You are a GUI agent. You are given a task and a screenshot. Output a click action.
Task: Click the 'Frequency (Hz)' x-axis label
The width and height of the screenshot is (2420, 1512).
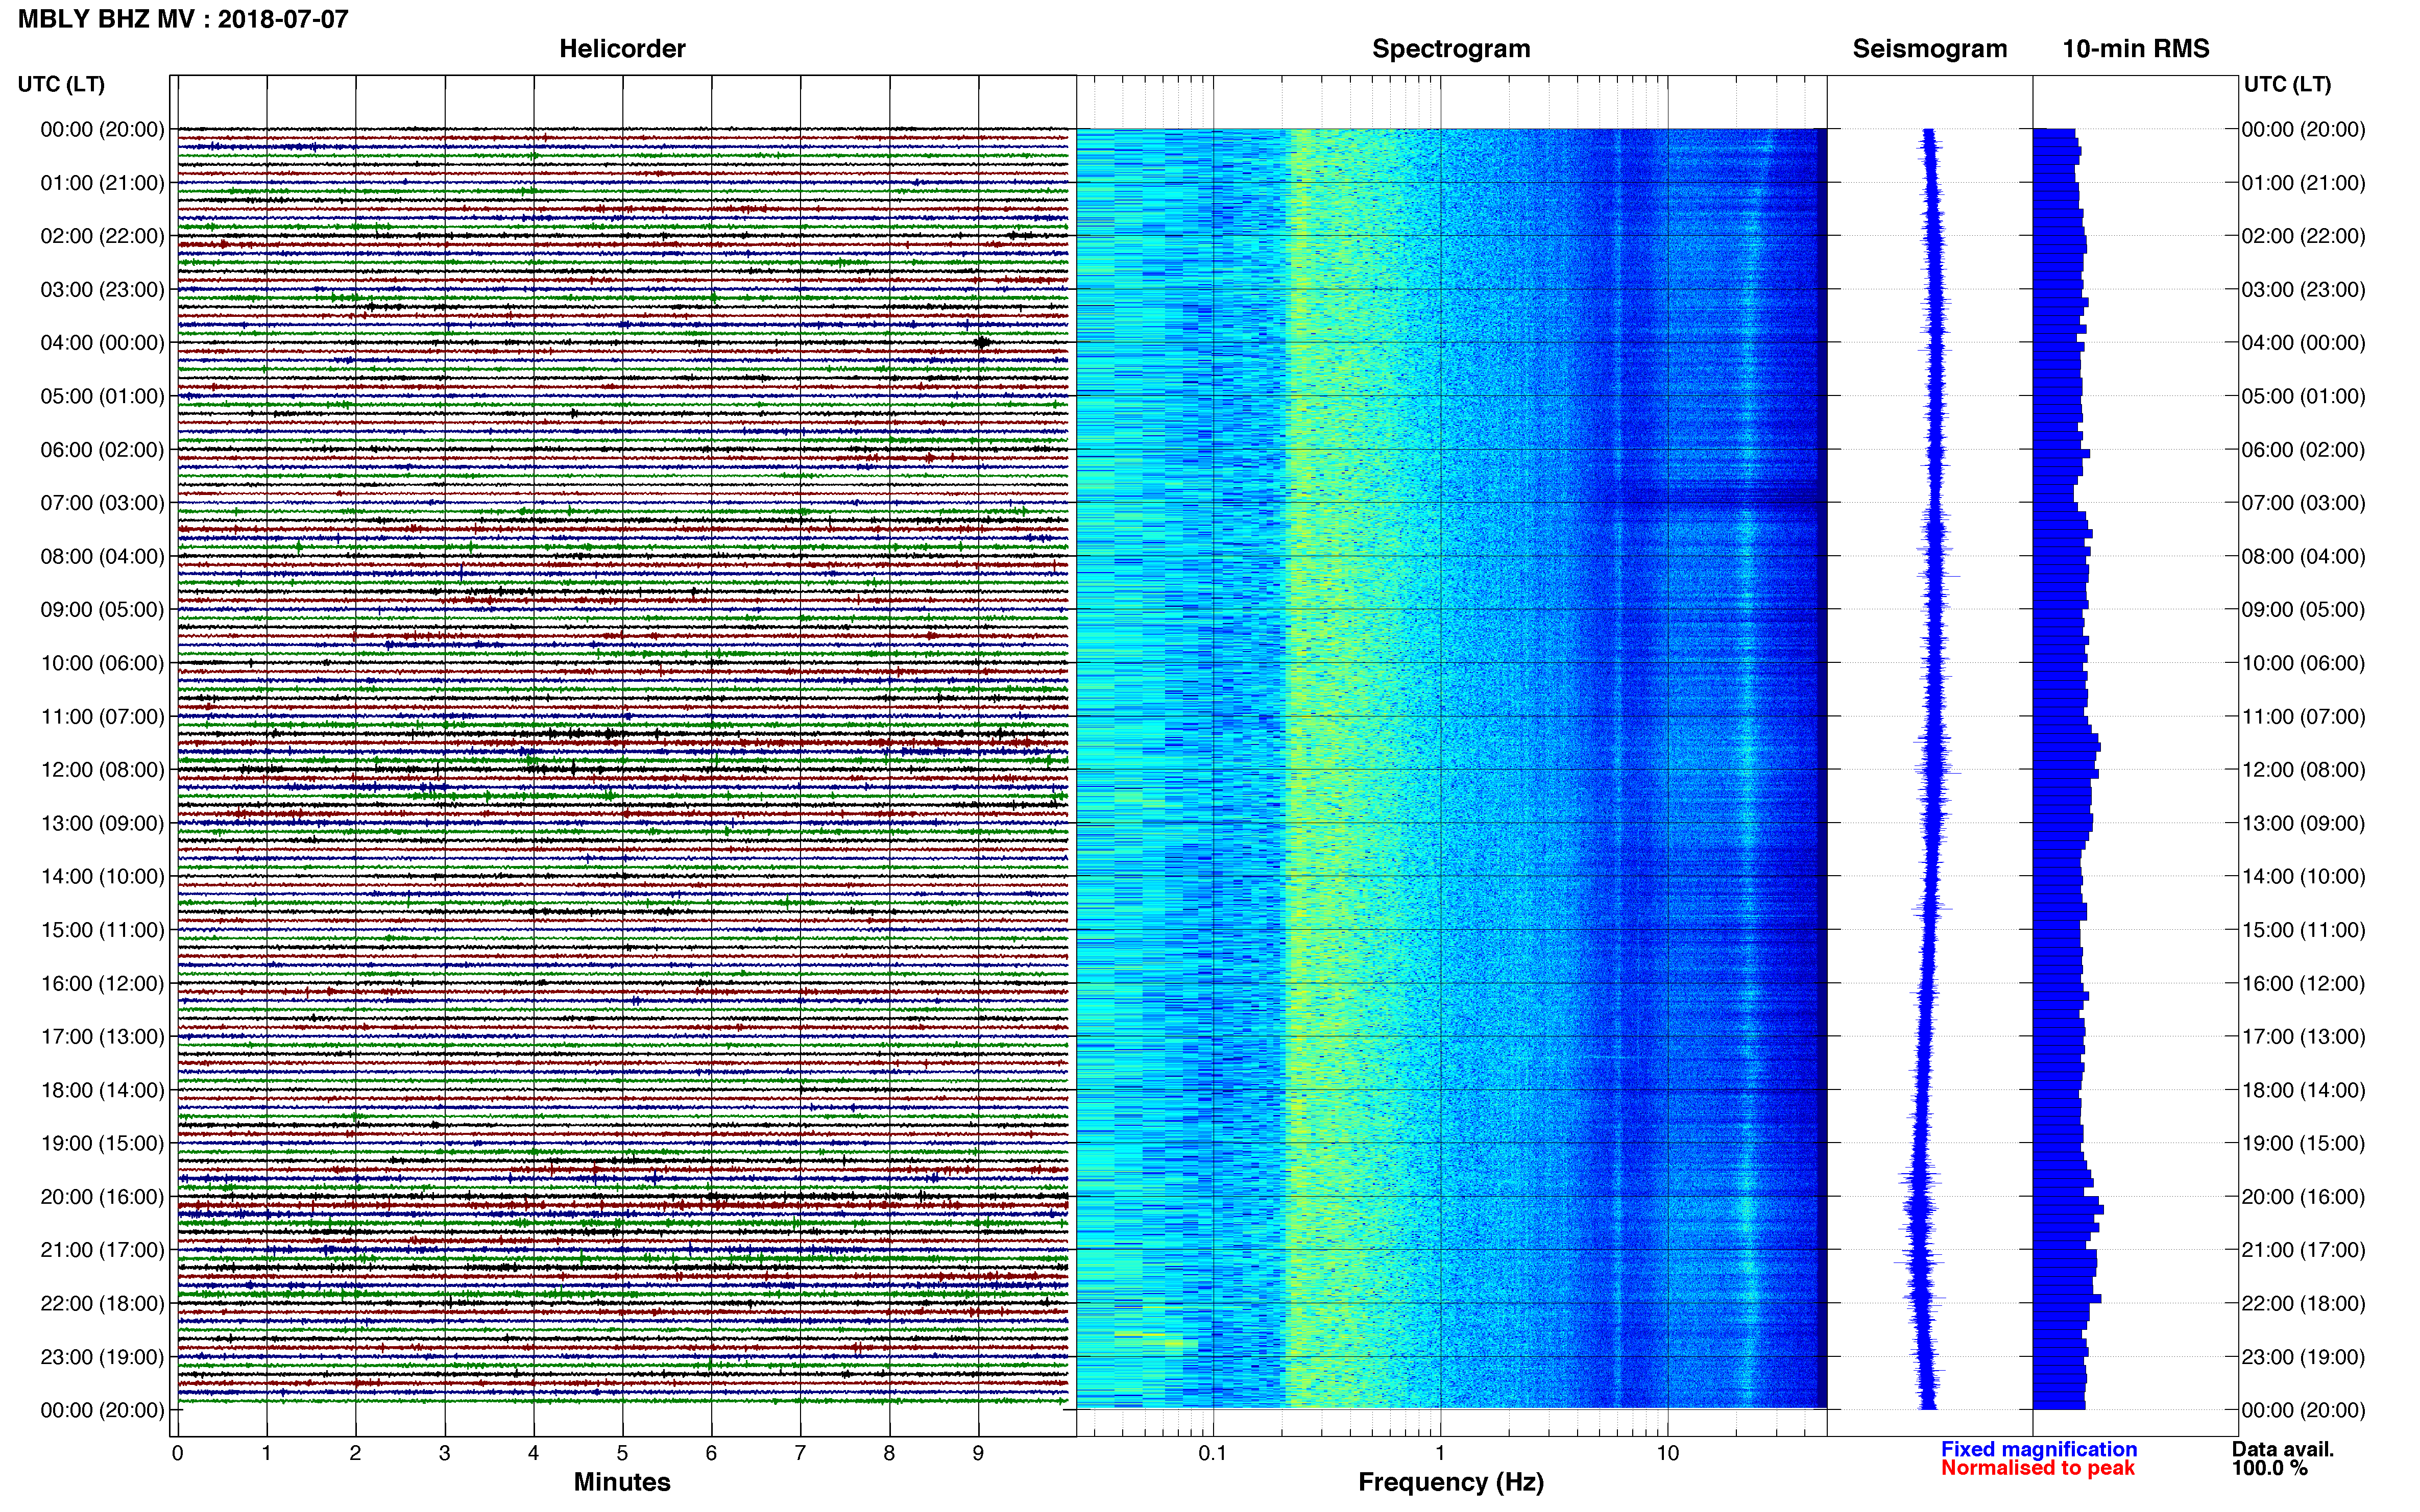[1450, 1482]
